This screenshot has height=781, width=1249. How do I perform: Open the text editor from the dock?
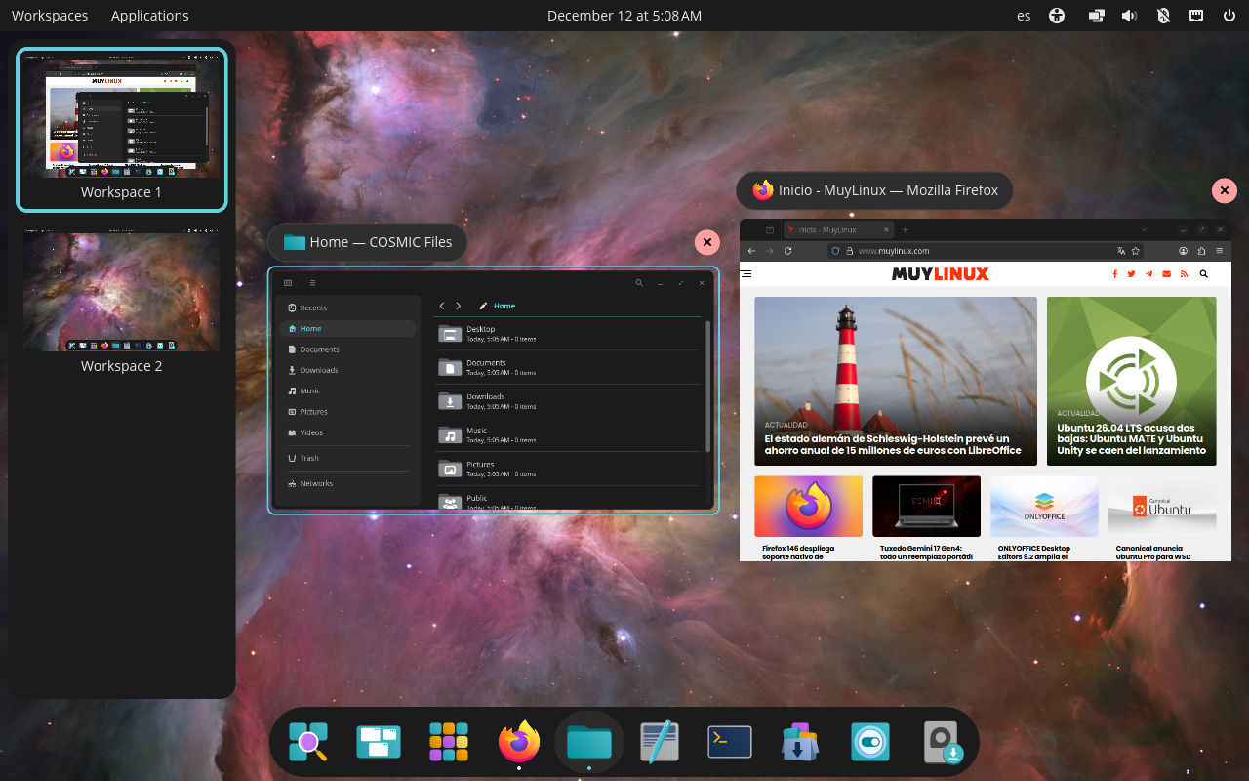pyautogui.click(x=659, y=742)
